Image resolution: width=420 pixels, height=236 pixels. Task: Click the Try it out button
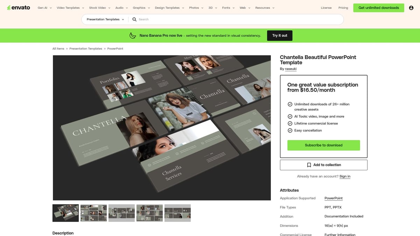(280, 35)
